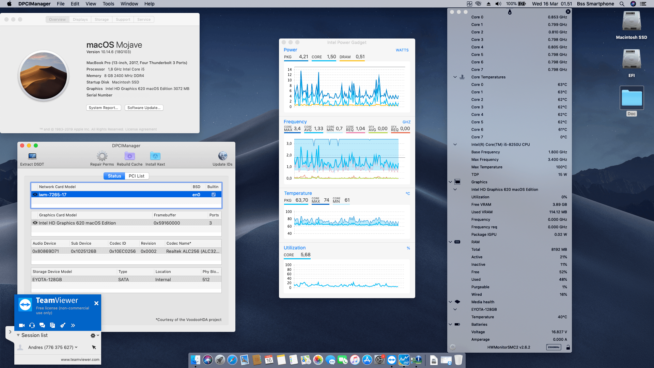
Task: Click eye icon beside Intel HD Graphics 620
Action: [35, 223]
